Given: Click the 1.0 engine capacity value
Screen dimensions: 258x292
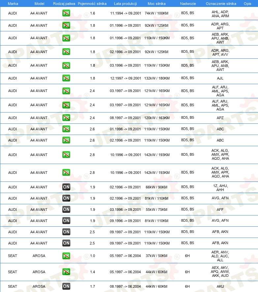Looking at the screenshot, I should (x=92, y=256).
